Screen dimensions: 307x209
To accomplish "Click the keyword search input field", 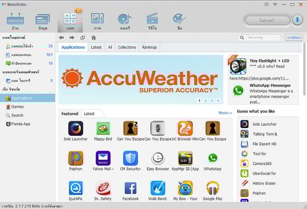I will tap(260, 37).
